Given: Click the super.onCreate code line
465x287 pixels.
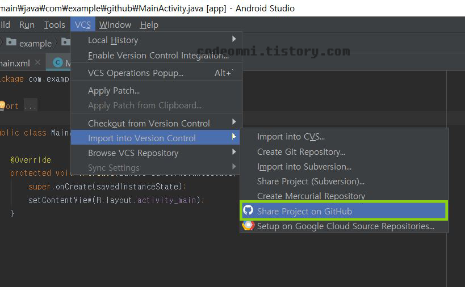Looking at the screenshot, I should pyautogui.click(x=107, y=187).
